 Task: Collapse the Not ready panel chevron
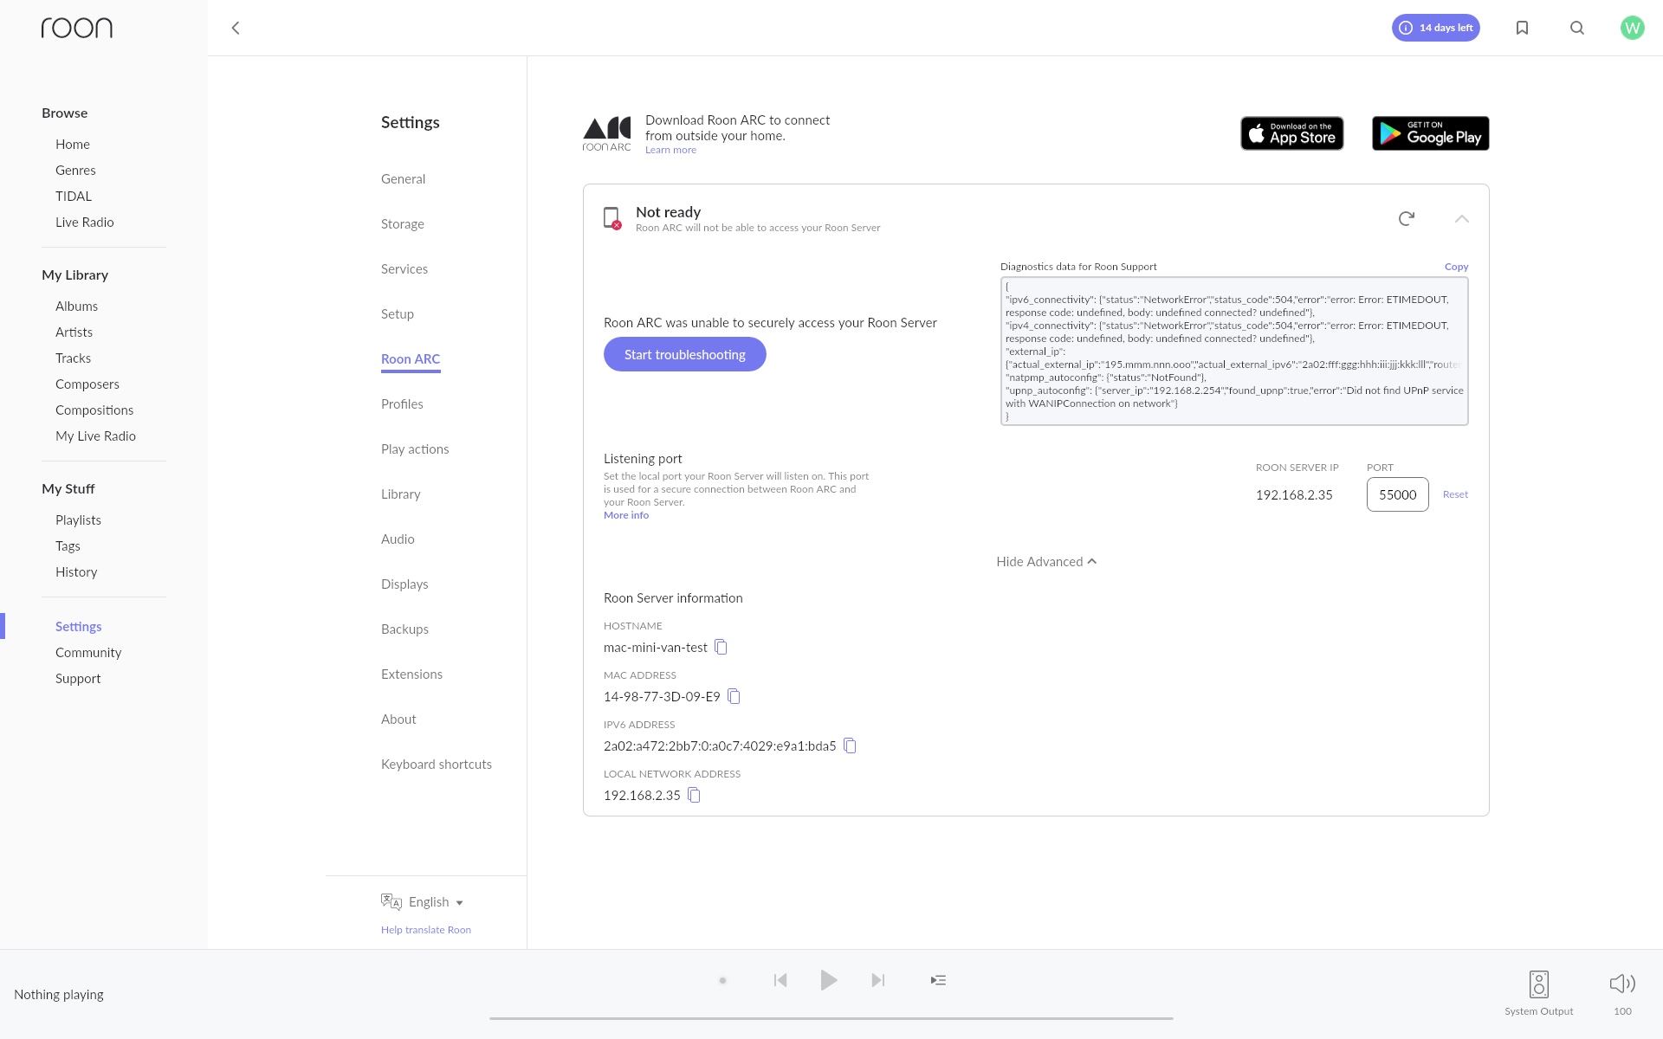[1462, 218]
